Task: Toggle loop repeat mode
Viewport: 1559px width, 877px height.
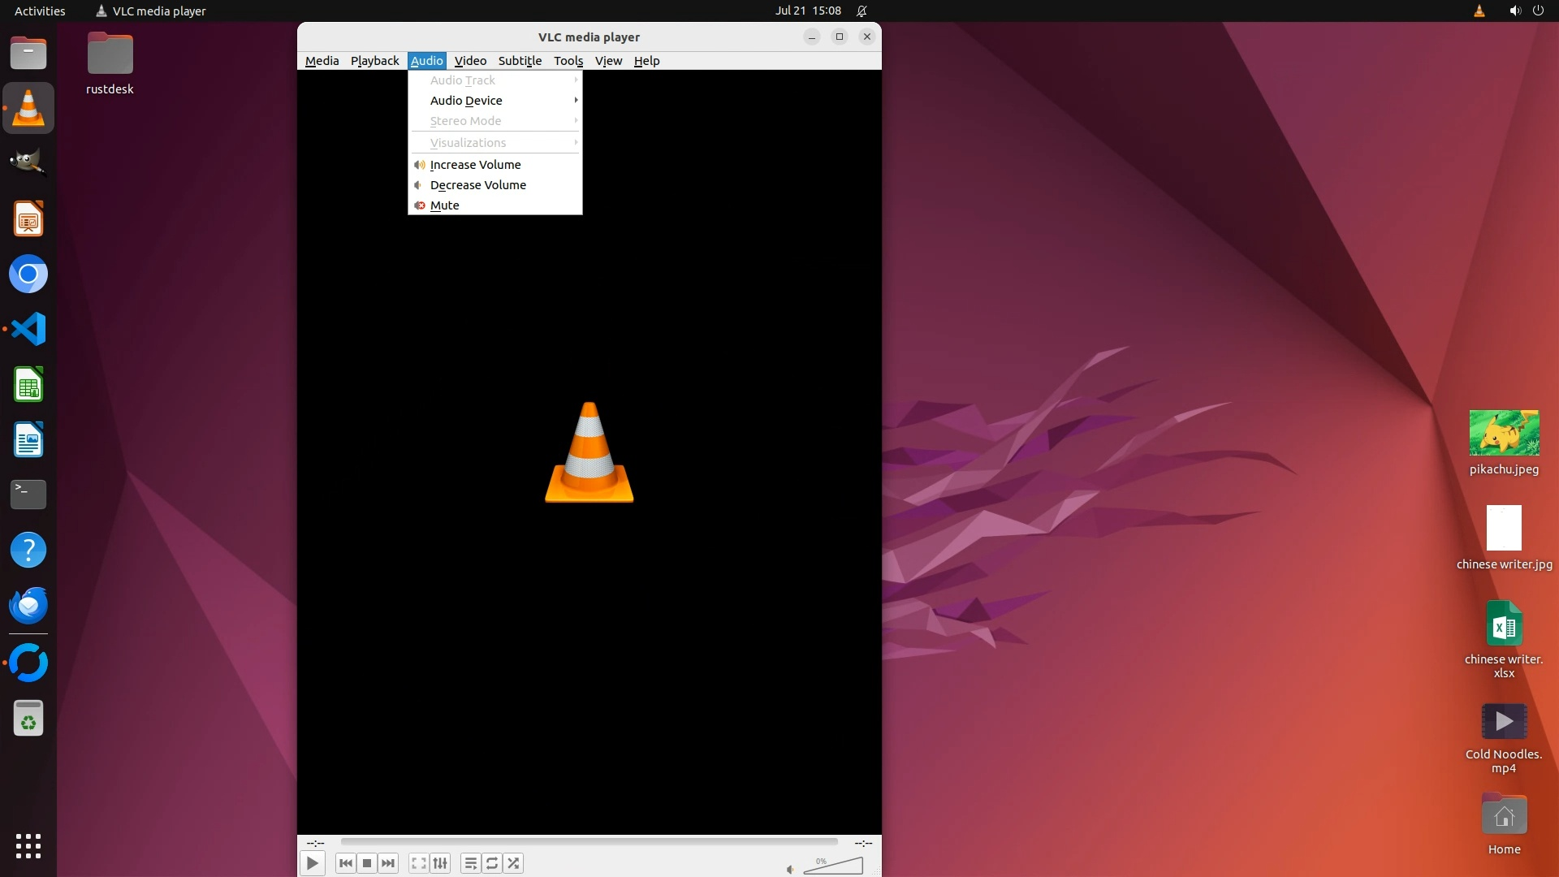Action: [x=492, y=863]
